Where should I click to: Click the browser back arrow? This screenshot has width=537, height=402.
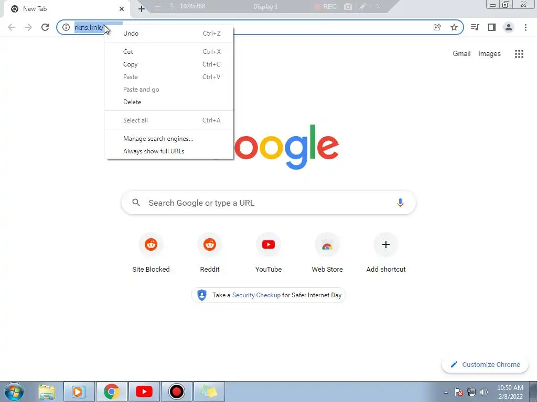pos(12,27)
